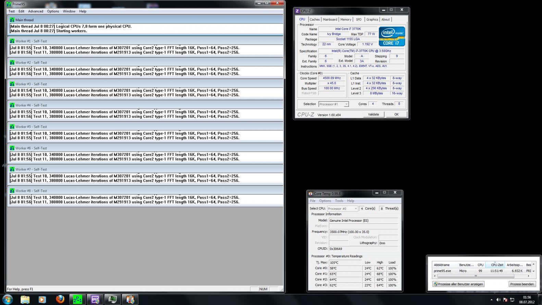The width and height of the screenshot is (542, 305).
Task: Open Core Temp Options menu
Action: point(325,201)
